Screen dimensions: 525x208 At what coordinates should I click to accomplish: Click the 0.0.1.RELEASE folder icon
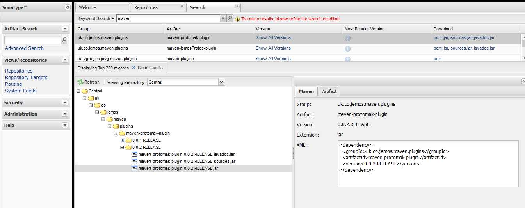click(128, 140)
